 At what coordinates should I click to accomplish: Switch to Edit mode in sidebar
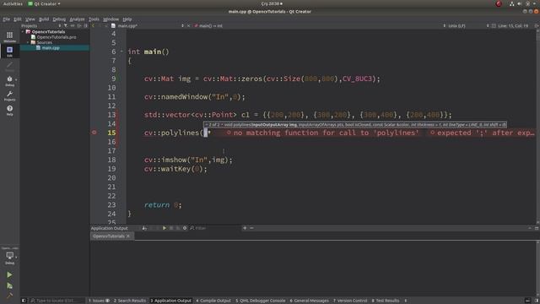[9, 52]
